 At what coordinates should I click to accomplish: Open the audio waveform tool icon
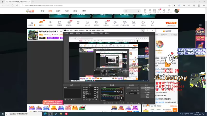[50, 22]
